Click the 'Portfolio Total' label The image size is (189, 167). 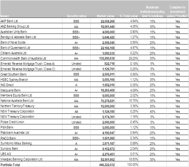(10, 165)
